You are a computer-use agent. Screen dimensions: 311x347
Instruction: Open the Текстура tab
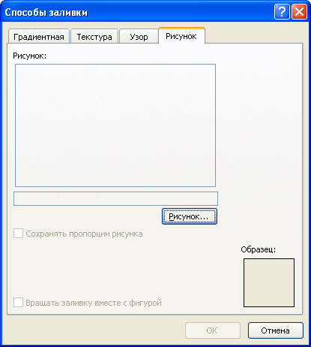tap(94, 36)
